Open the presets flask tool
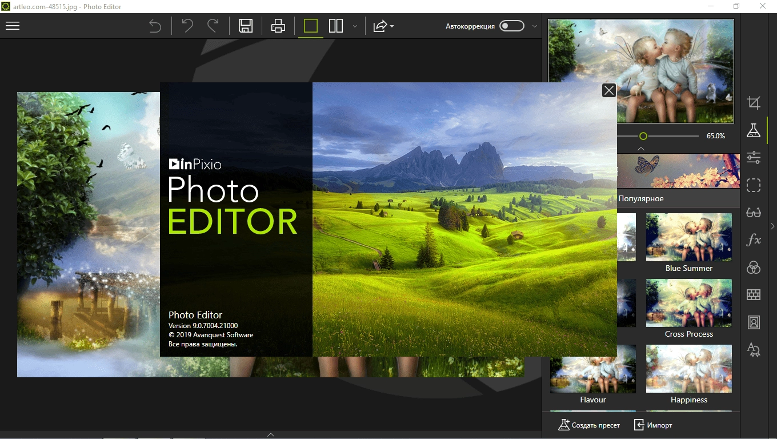This screenshot has height=439, width=777. click(x=754, y=130)
